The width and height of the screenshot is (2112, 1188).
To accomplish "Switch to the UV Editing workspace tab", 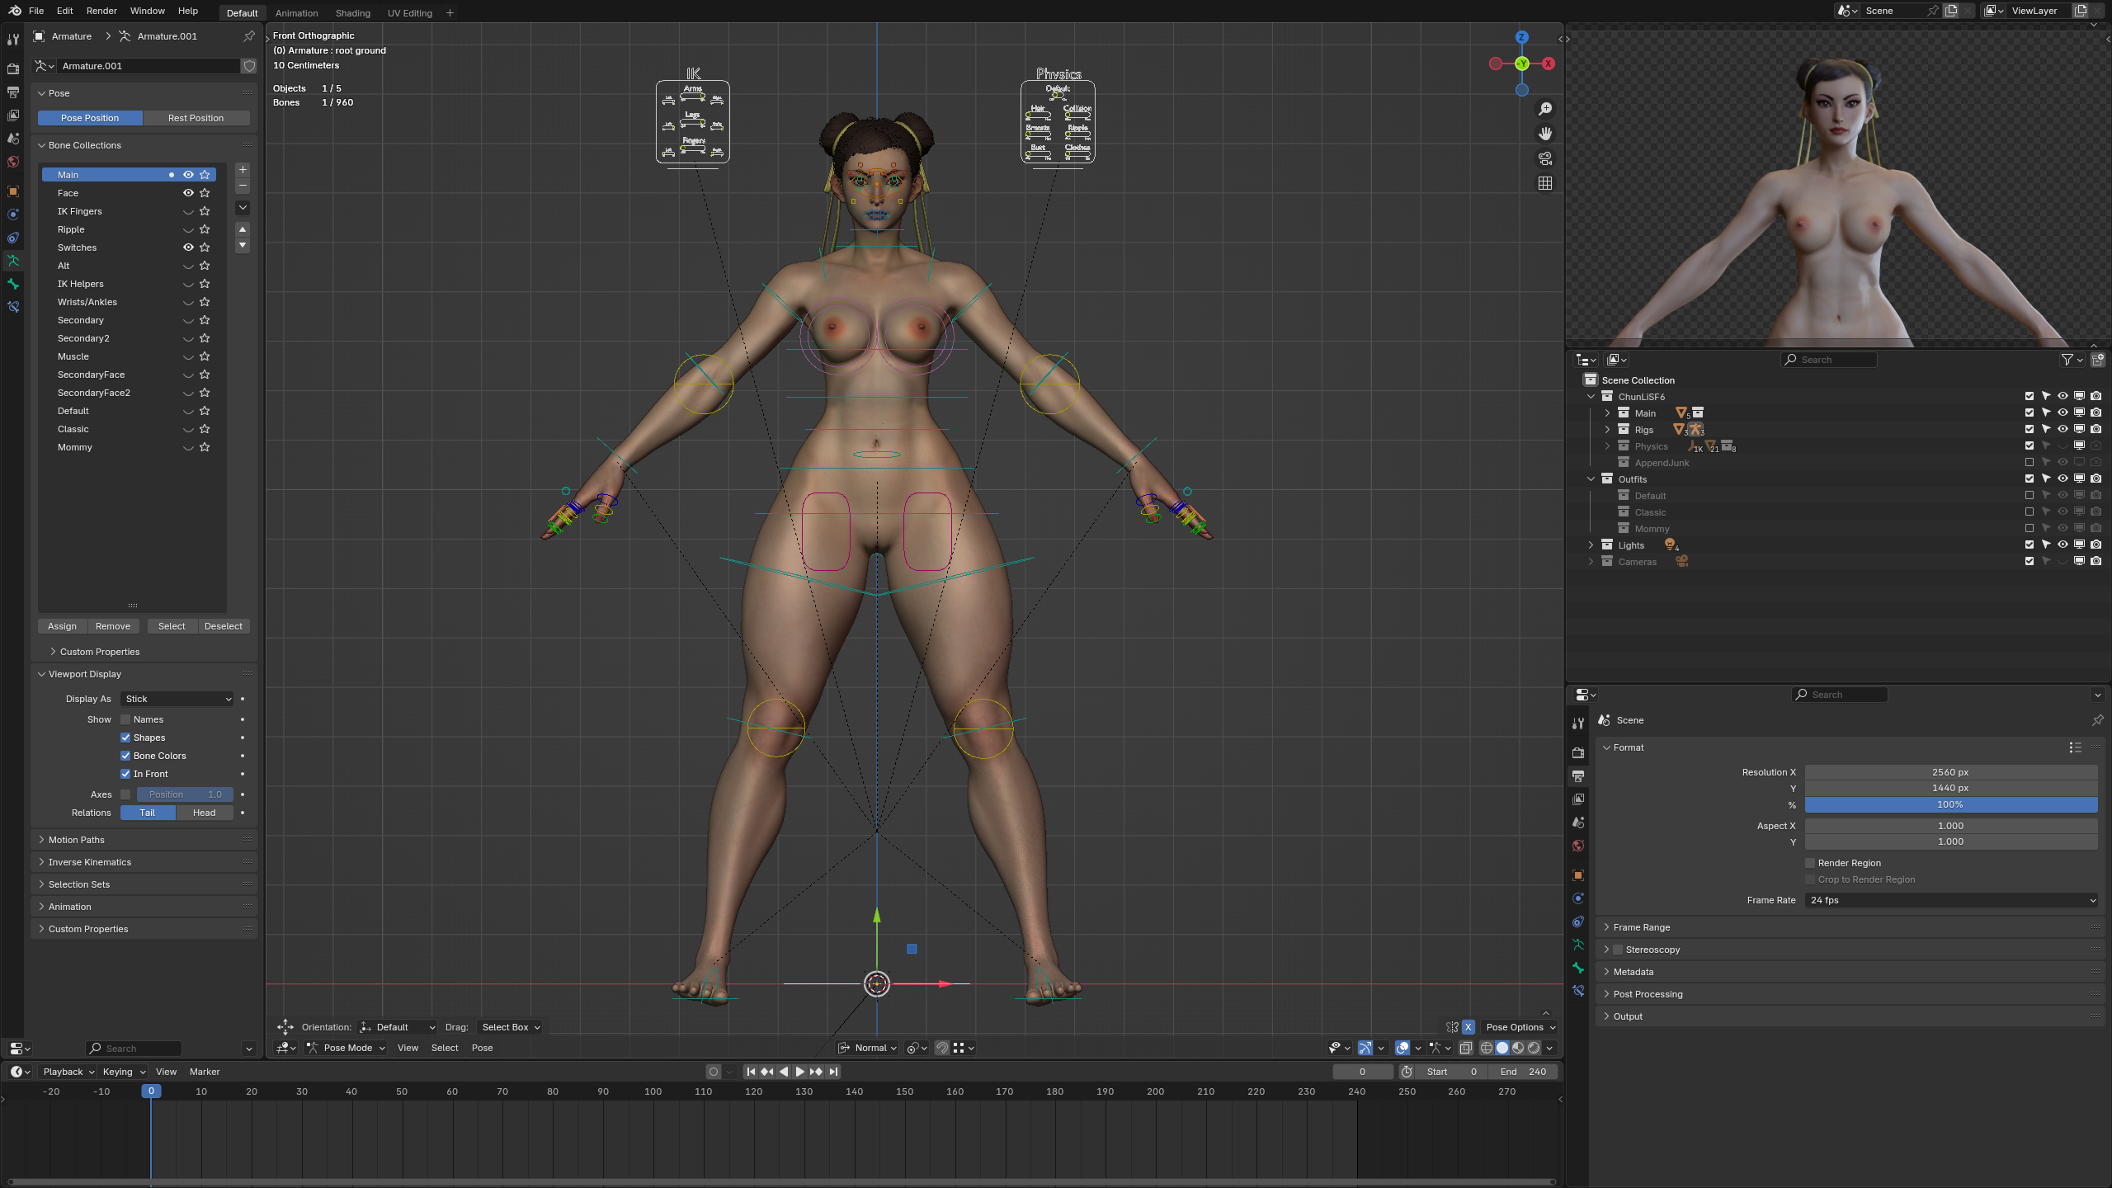I will click(x=410, y=12).
